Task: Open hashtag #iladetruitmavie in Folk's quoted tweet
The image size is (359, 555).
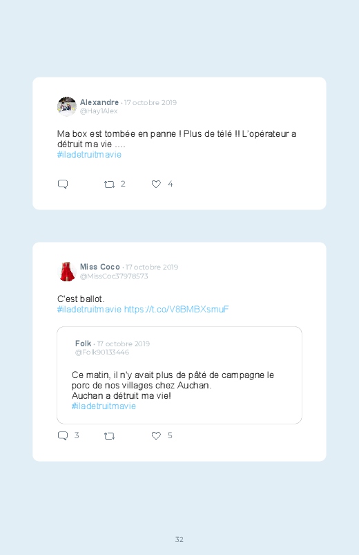Action: click(104, 406)
